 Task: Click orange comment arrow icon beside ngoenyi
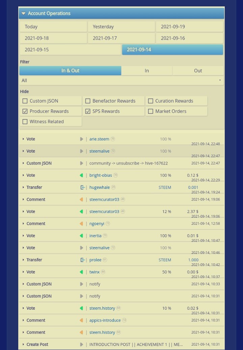(x=81, y=223)
